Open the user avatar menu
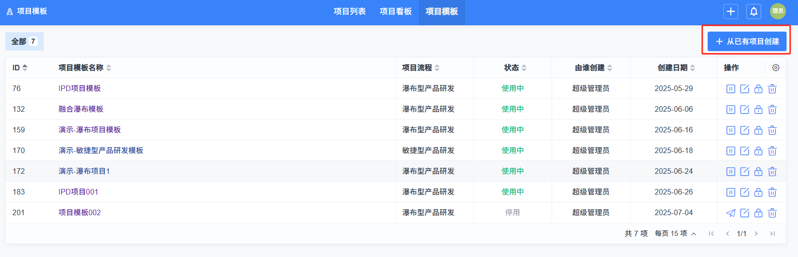Screen dimensions: 798x257 pyautogui.click(x=778, y=11)
